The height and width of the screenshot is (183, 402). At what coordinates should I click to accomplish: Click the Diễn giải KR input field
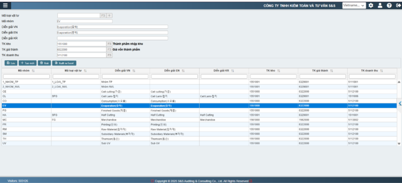click(x=112, y=38)
